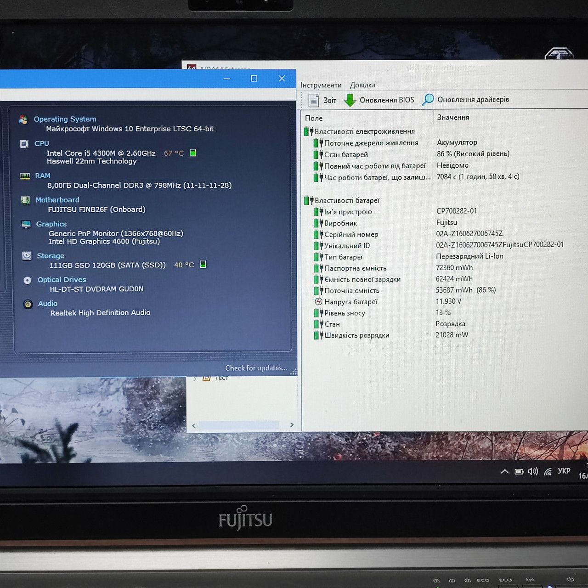
Task: Click the left scroll arrow in AIDA64 tree pane
Action: pyautogui.click(x=194, y=425)
